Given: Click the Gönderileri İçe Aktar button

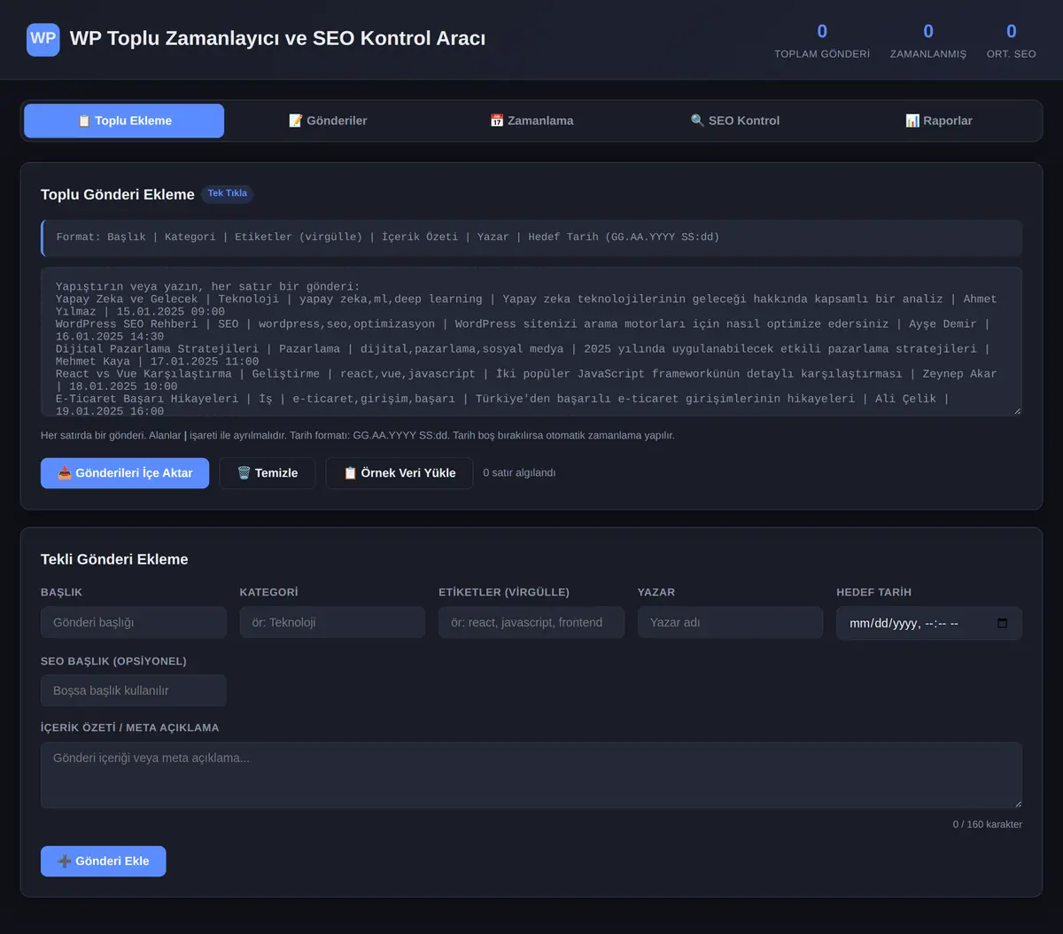Looking at the screenshot, I should 125,473.
